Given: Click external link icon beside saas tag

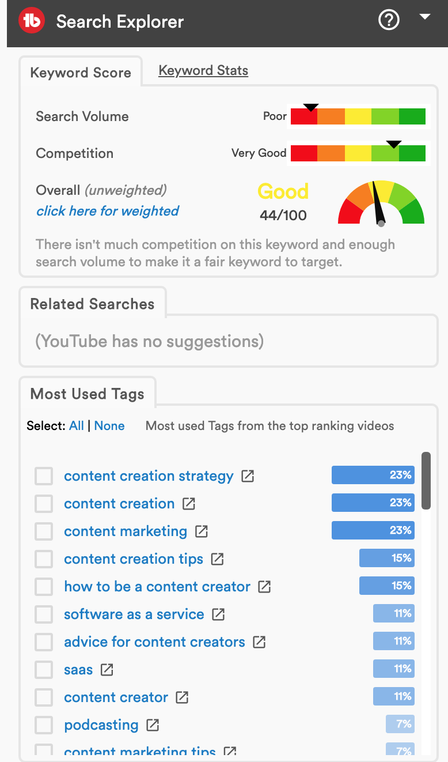Looking at the screenshot, I should 107,670.
